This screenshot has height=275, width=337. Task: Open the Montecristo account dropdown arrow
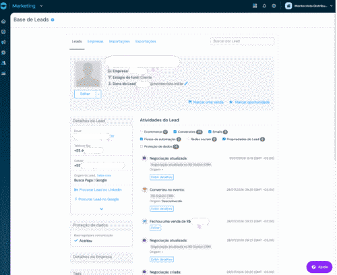point(332,6)
